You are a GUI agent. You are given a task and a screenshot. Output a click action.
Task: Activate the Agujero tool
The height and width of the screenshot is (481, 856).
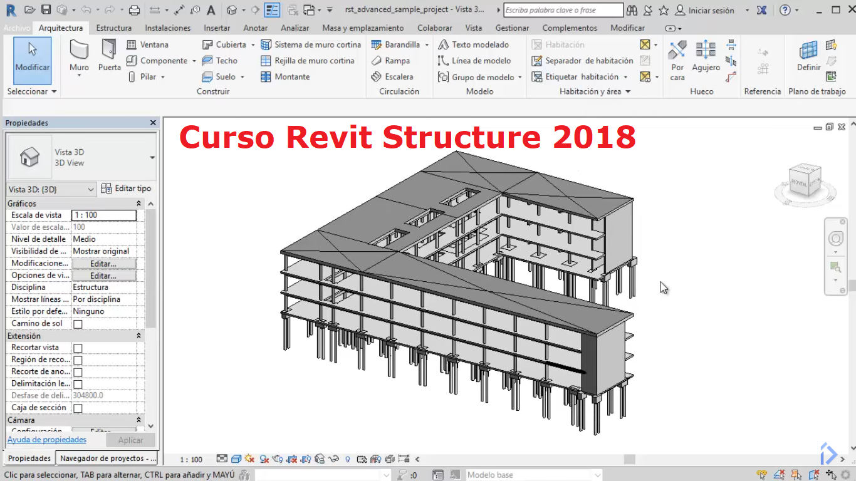705,59
